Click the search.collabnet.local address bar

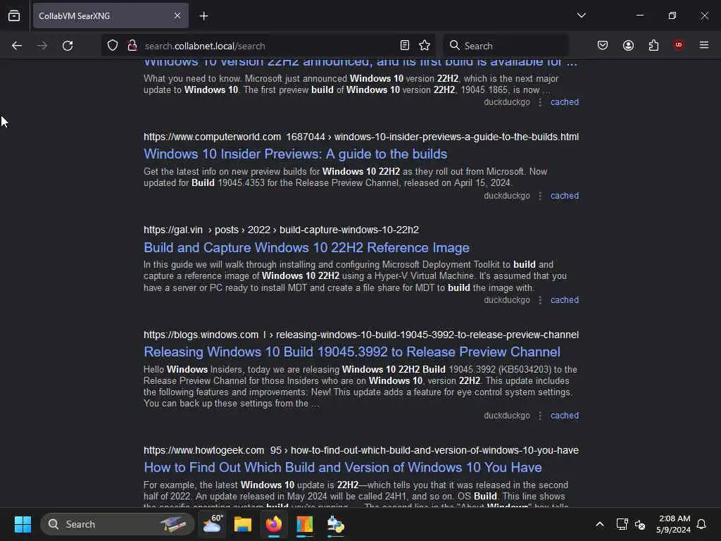pos(267,46)
